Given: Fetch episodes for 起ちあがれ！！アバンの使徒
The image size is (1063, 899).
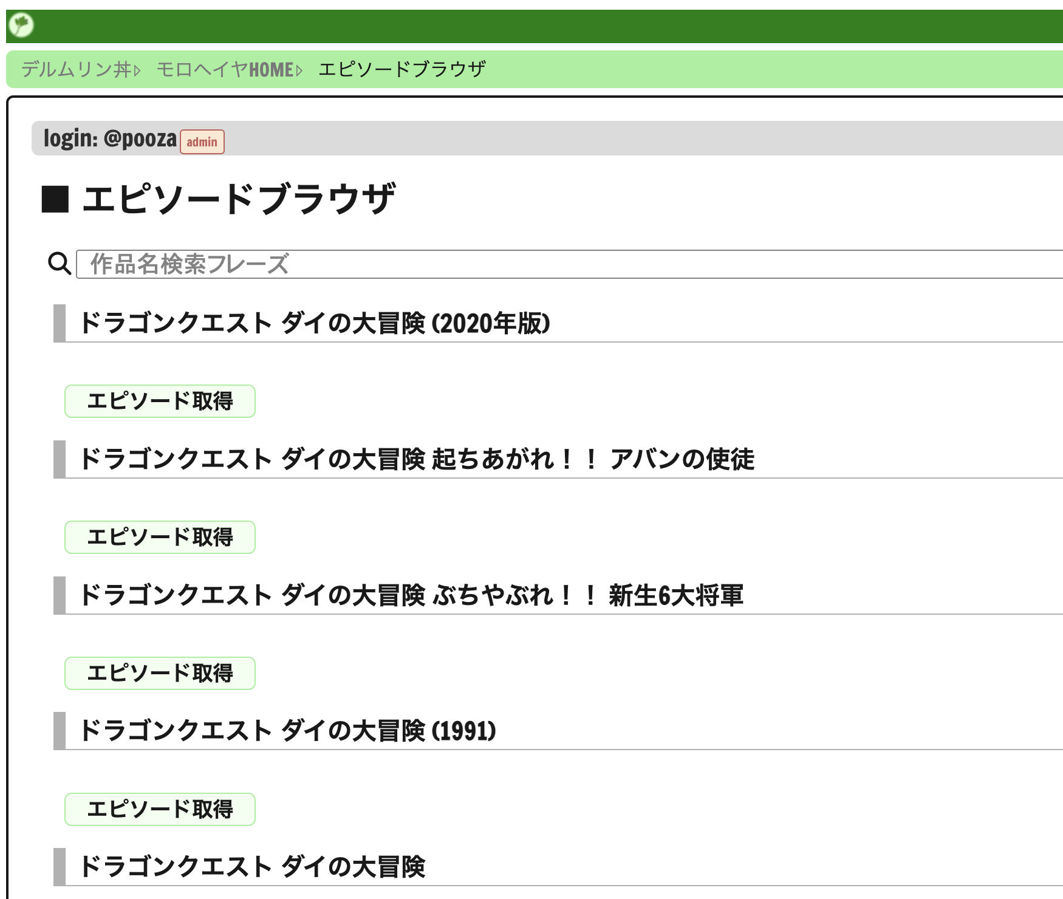Looking at the screenshot, I should pos(160,537).
